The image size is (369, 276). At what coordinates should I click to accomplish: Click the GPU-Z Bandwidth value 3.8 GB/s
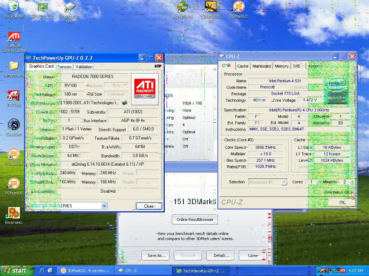(x=140, y=156)
